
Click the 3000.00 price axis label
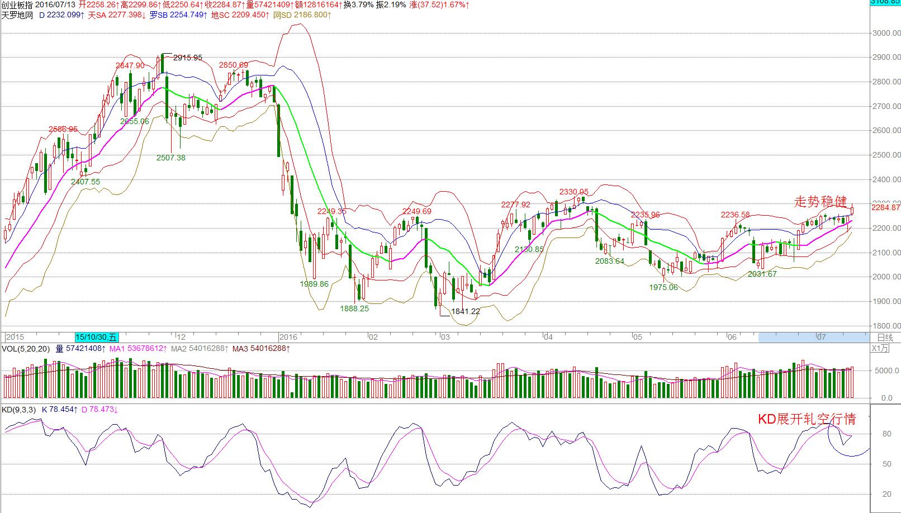click(x=886, y=33)
